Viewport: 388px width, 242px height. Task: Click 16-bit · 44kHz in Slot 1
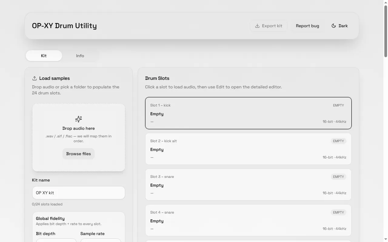[334, 122]
